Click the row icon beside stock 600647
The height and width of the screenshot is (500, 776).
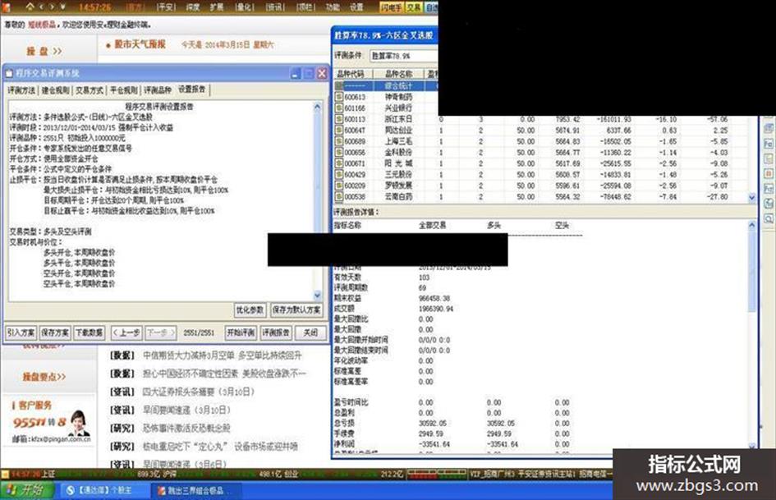point(339,131)
